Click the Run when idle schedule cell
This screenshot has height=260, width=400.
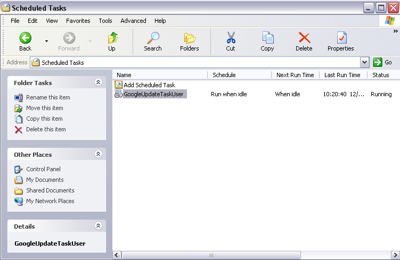229,94
